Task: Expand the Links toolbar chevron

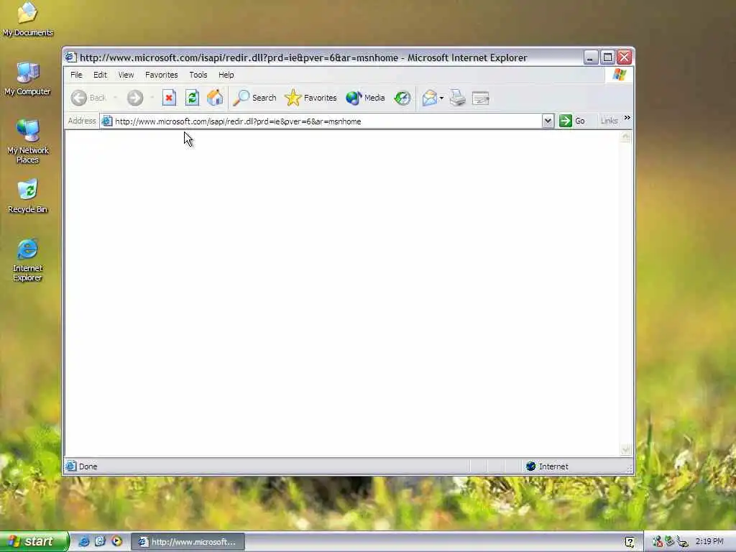Action: (x=627, y=118)
